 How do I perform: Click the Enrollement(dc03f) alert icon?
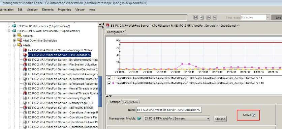(x=25, y=60)
